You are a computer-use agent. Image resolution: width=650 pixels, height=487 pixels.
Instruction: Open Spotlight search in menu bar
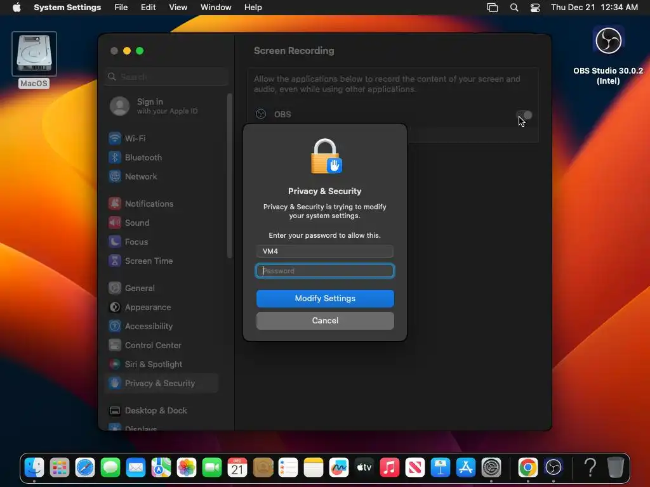coord(514,8)
